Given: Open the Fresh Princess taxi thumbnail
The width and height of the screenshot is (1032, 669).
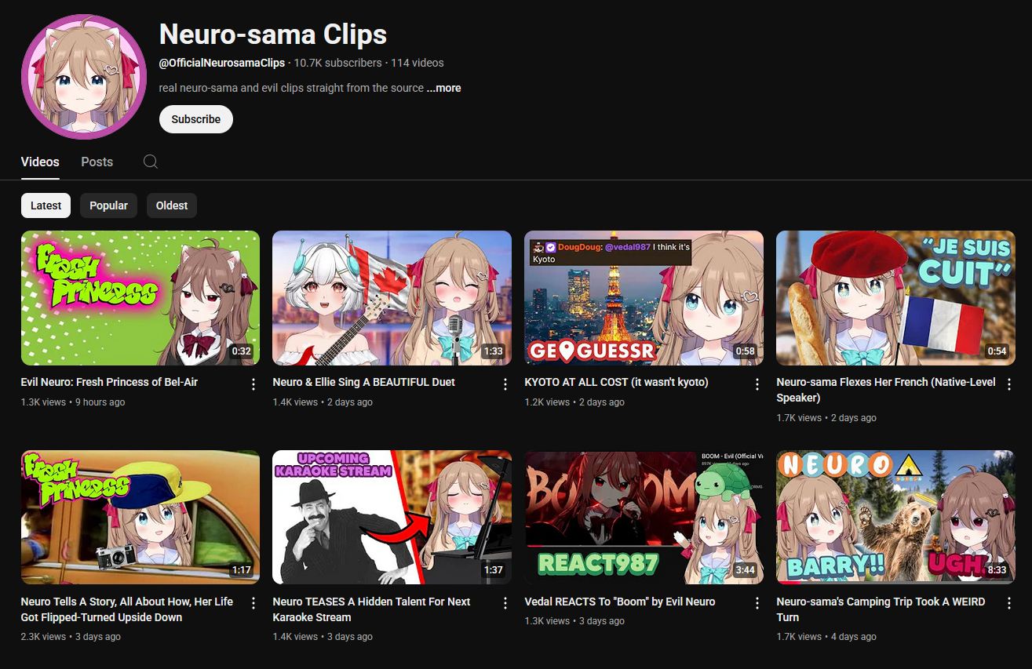Looking at the screenshot, I should [140, 518].
